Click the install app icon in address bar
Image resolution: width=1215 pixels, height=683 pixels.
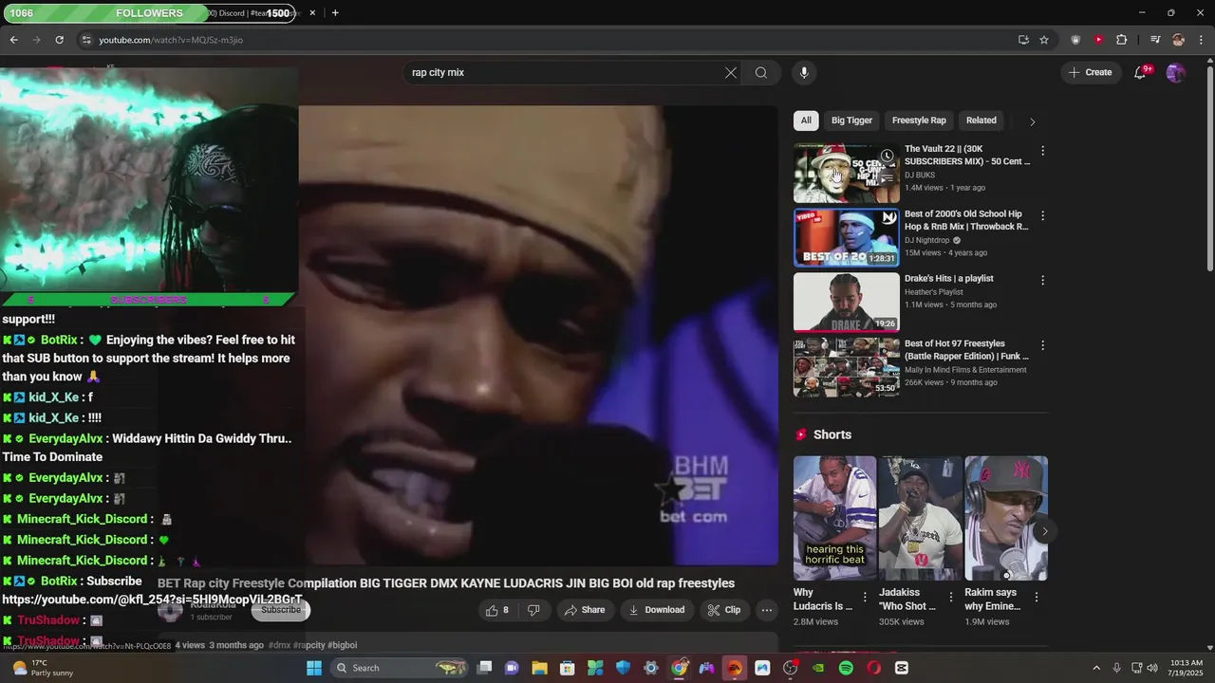(1023, 40)
